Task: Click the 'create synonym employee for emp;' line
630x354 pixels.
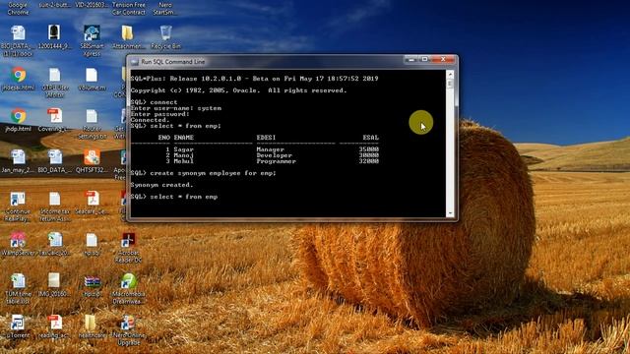Action: tap(204, 173)
